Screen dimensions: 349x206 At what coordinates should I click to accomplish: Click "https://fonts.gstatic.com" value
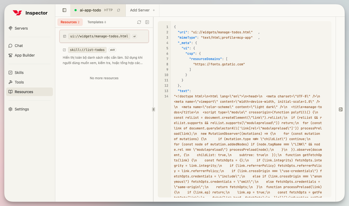219,64
